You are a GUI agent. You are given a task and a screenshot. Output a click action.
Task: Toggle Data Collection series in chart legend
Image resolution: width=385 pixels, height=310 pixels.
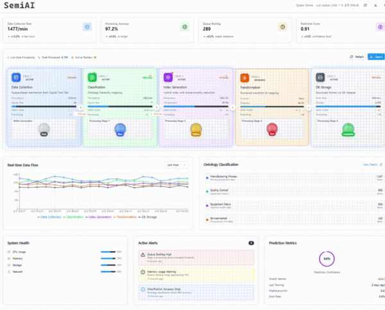coord(51,217)
